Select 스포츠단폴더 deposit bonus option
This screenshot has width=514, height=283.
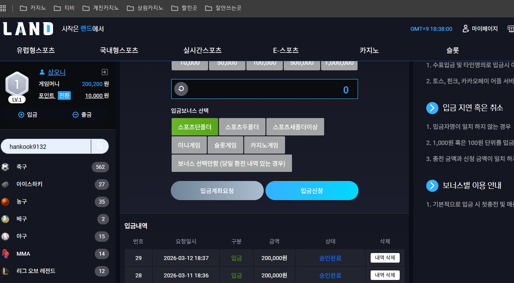tap(195, 127)
